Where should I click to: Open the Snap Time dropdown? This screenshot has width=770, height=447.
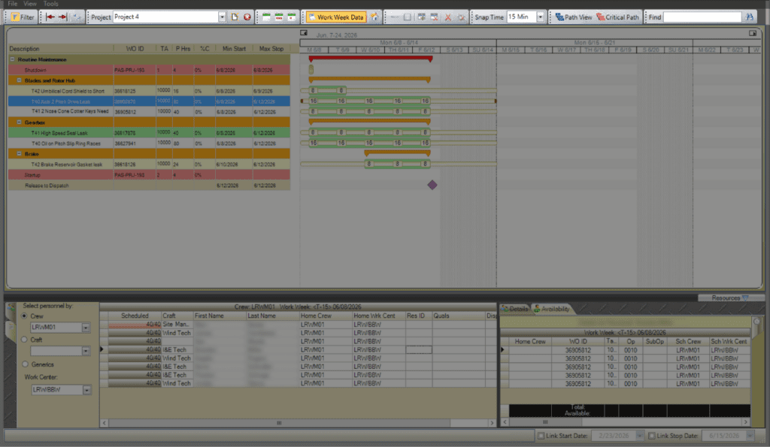click(x=540, y=17)
